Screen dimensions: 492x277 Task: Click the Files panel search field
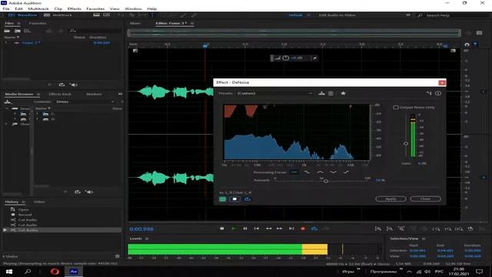click(95, 31)
